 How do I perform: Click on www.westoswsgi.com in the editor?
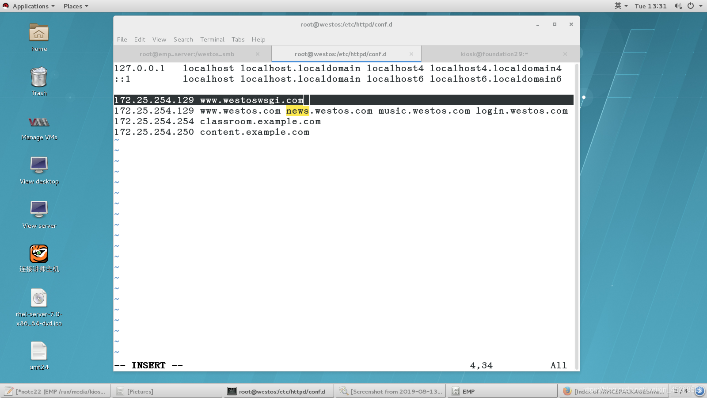252,100
